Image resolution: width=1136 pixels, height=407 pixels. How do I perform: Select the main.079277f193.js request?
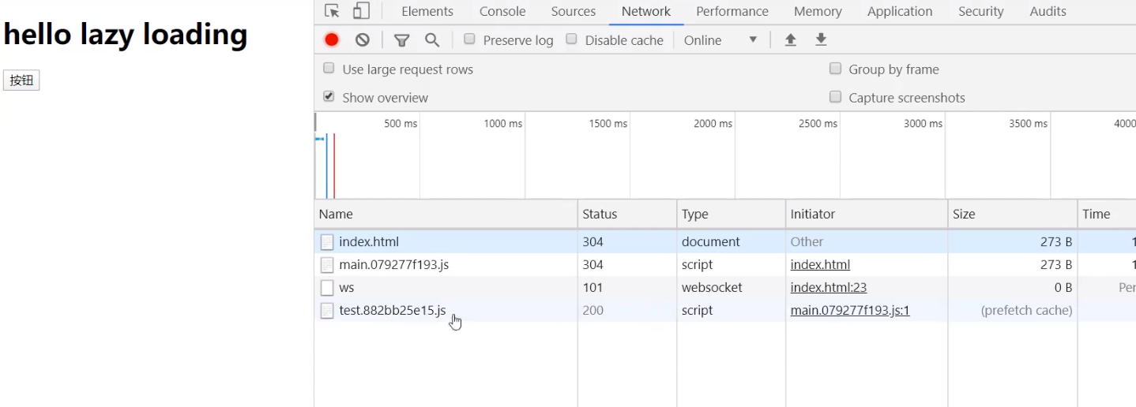pyautogui.click(x=725, y=265)
